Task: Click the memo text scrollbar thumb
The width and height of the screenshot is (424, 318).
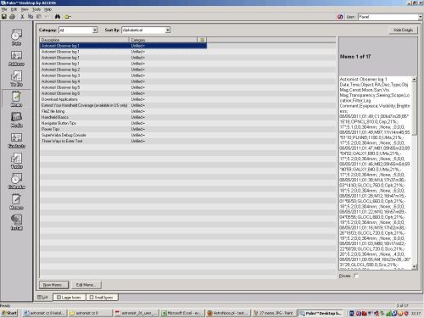Action: [414, 109]
